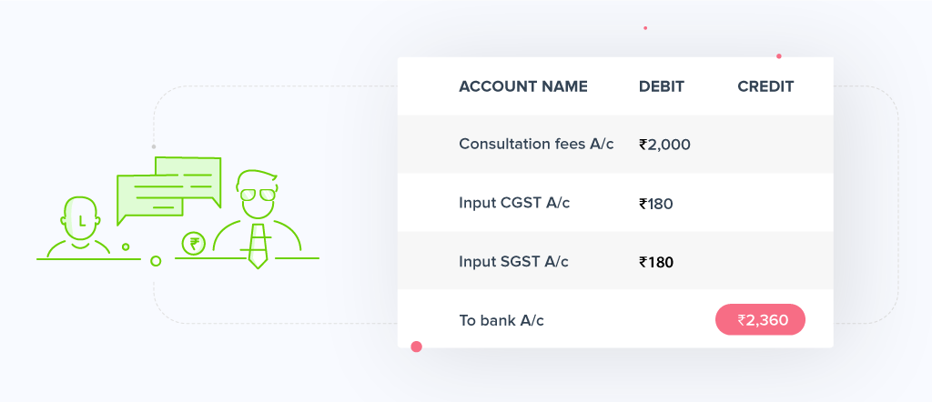
Task: Click the CREDIT column header
Action: point(765,87)
